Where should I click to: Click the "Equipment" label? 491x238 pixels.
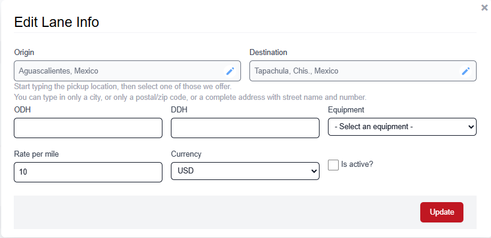(x=346, y=110)
